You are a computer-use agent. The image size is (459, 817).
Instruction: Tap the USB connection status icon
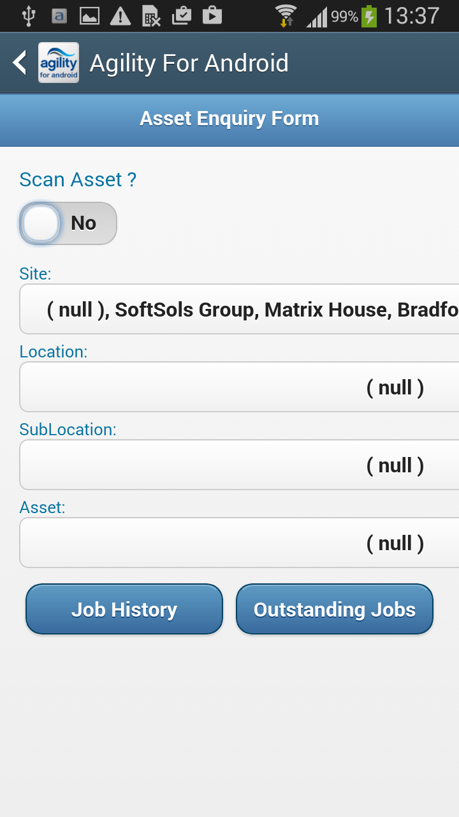click(x=29, y=16)
